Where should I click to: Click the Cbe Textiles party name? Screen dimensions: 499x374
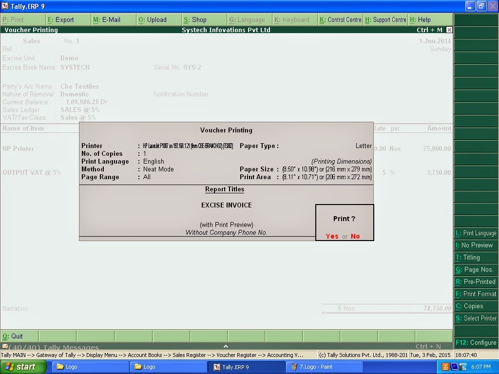[x=79, y=86]
